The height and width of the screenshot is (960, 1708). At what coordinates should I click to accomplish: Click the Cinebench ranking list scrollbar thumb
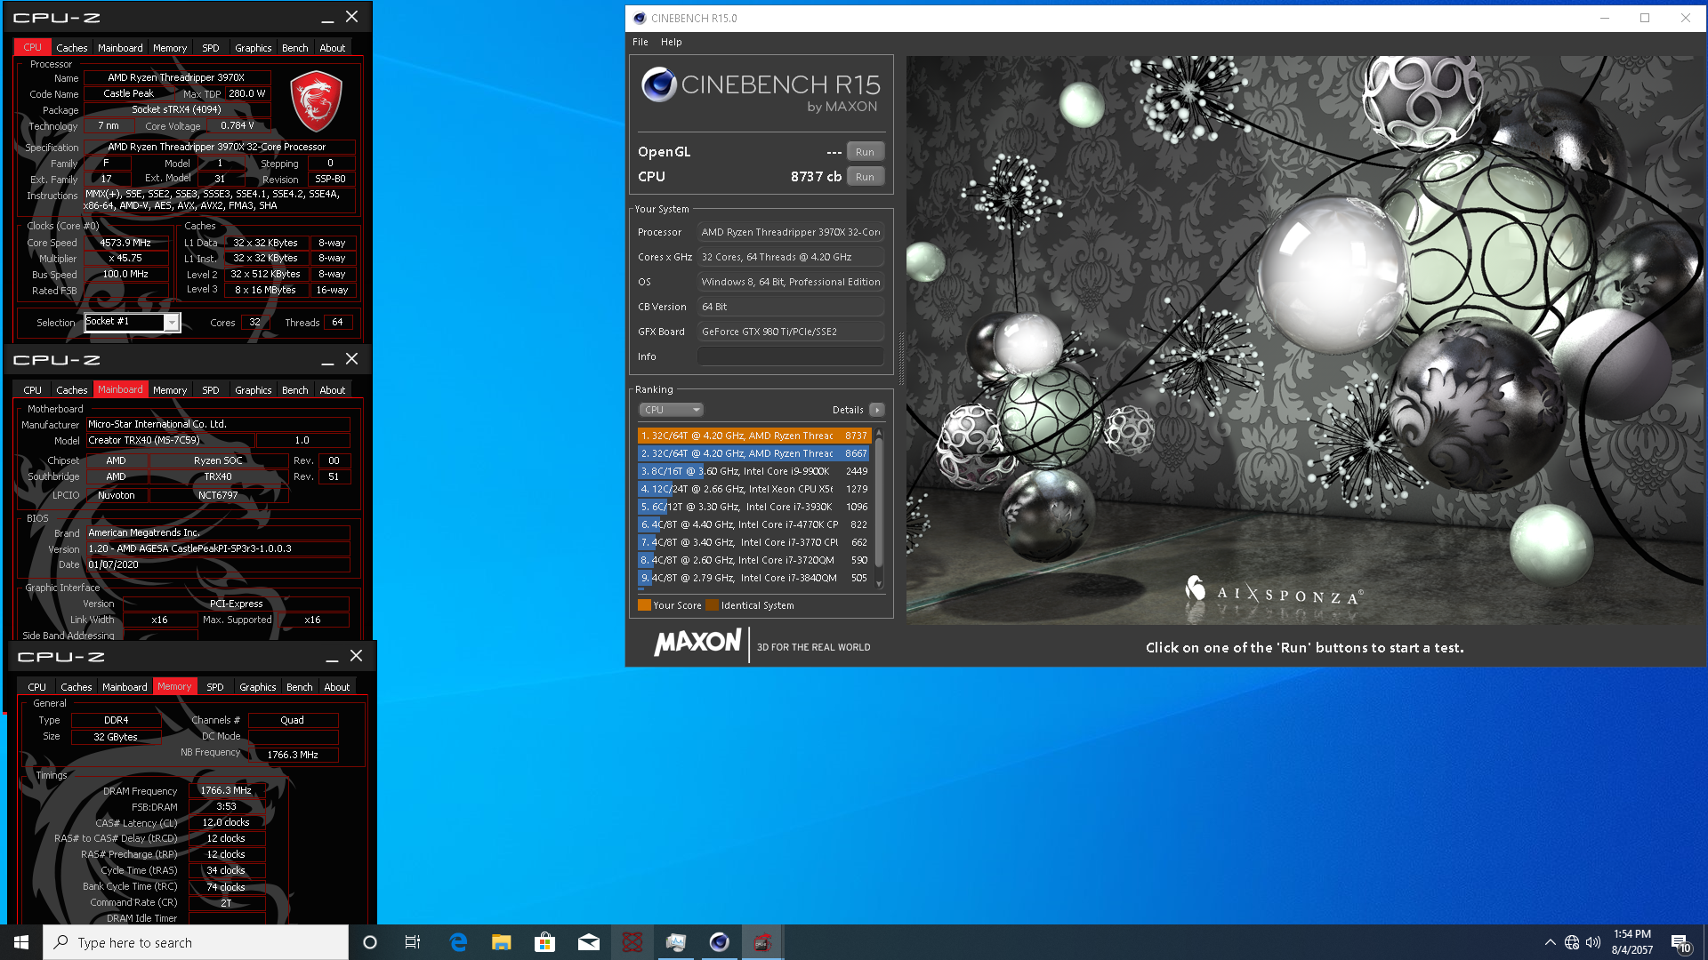[879, 502]
